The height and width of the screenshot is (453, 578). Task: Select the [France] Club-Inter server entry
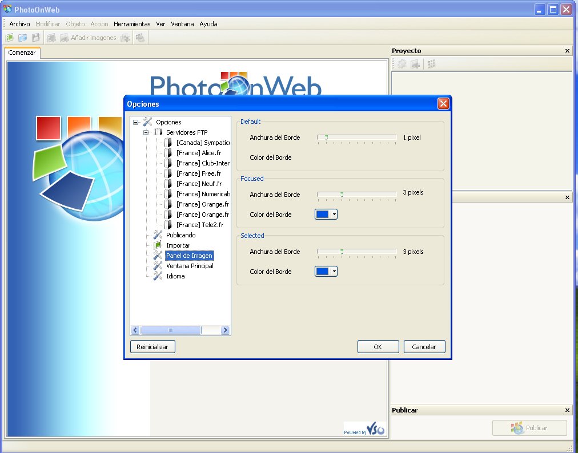point(203,164)
